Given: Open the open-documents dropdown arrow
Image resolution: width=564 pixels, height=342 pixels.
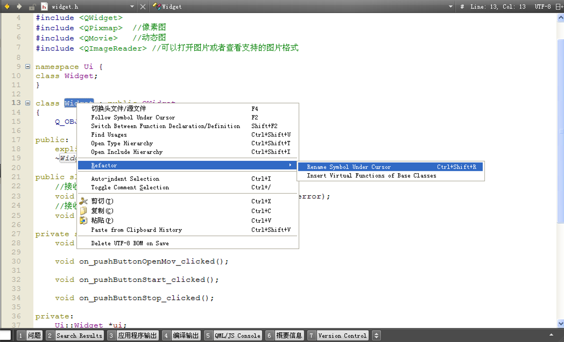Looking at the screenshot, I should (132, 6).
